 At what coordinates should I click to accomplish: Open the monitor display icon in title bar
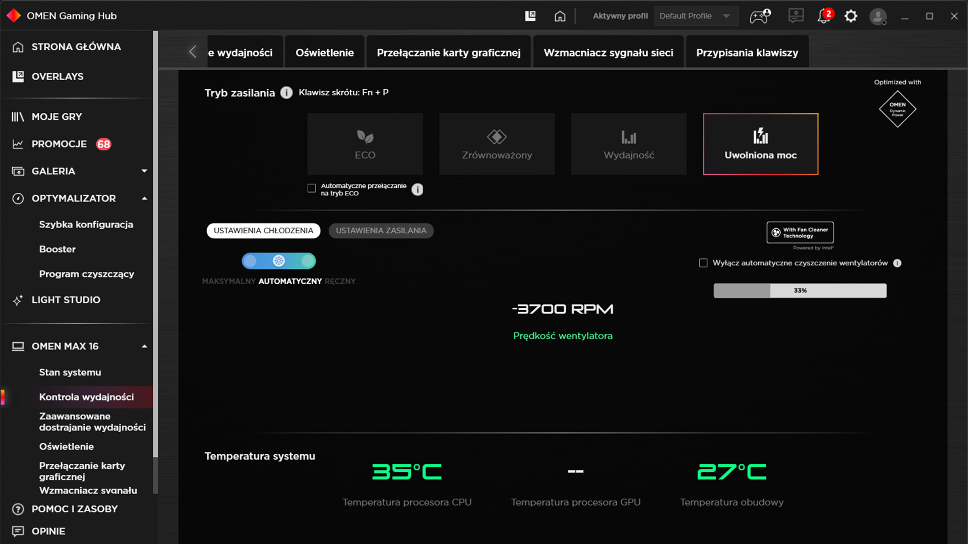click(x=796, y=16)
